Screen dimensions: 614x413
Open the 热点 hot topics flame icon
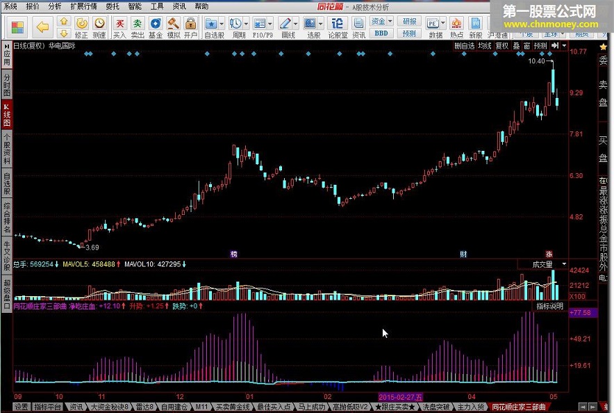point(456,24)
